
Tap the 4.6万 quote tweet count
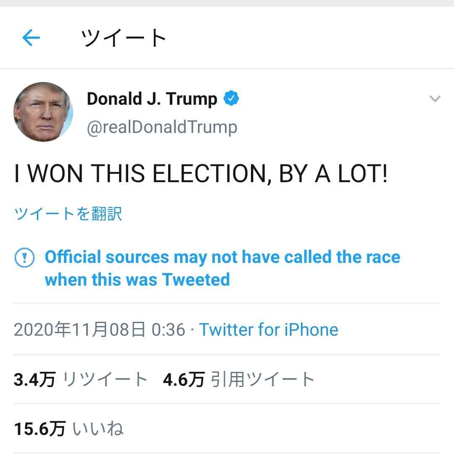pyautogui.click(x=183, y=379)
